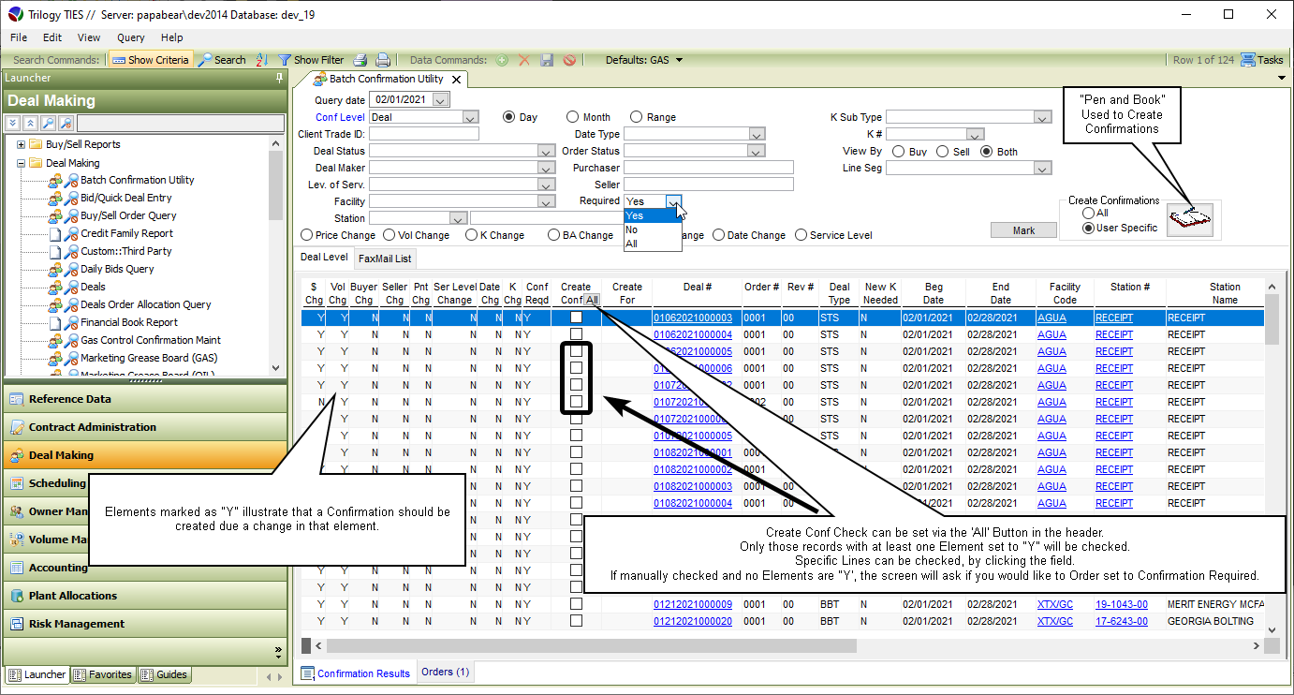This screenshot has width=1294, height=695.
Task: Click the floppy disk save icon
Action: [x=547, y=60]
